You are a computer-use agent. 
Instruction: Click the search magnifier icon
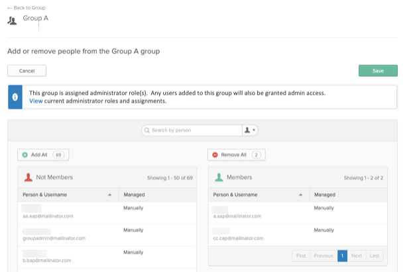(147, 130)
